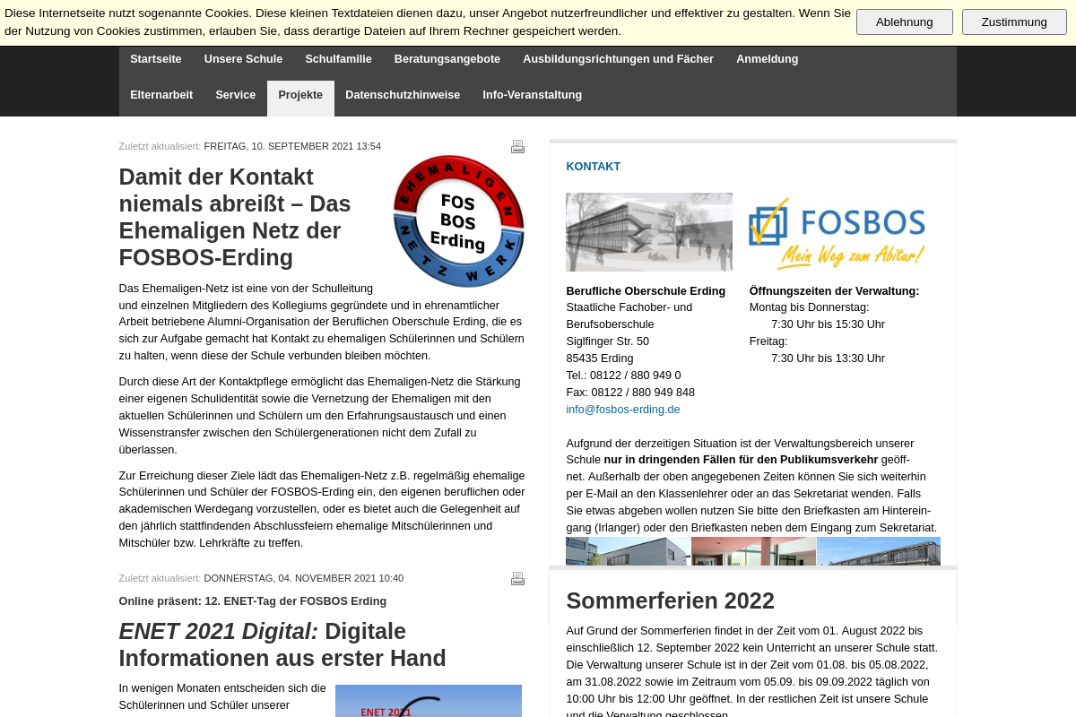Open the Anmeldung menu item
1076x717 pixels.
tap(768, 59)
